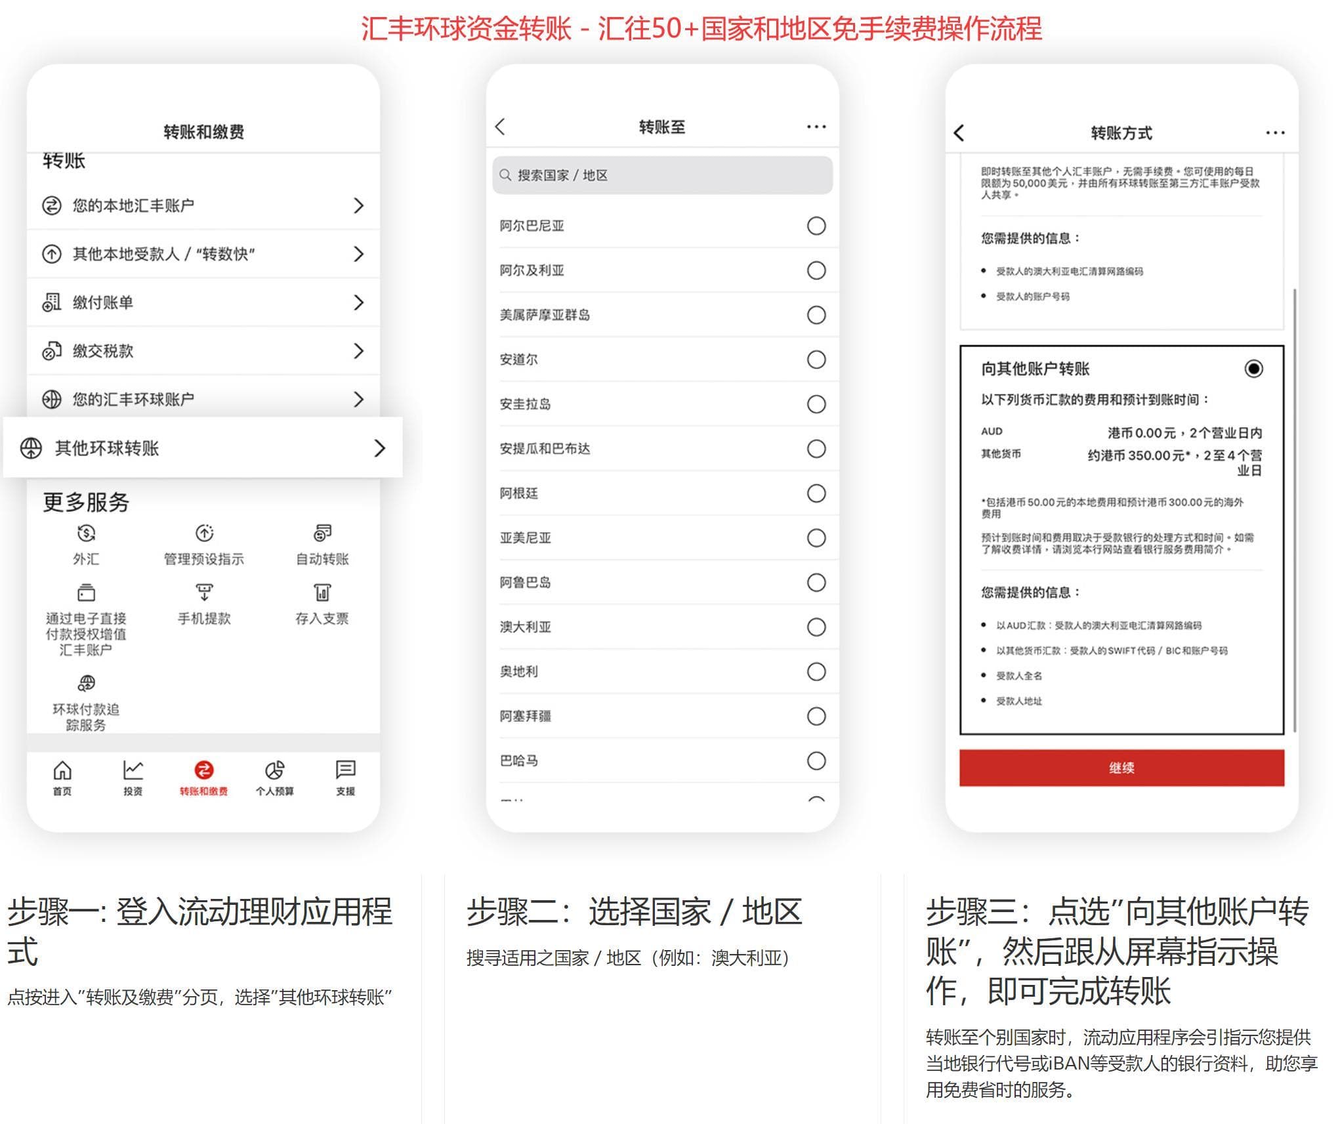
Task: Expand the 您的汇丰环球账户 chevron
Action: [358, 399]
